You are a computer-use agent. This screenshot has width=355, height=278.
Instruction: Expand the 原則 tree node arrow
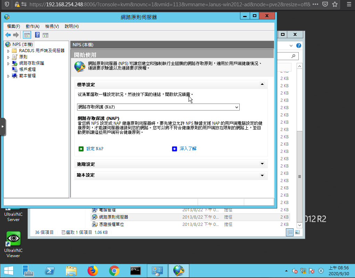tap(8, 57)
